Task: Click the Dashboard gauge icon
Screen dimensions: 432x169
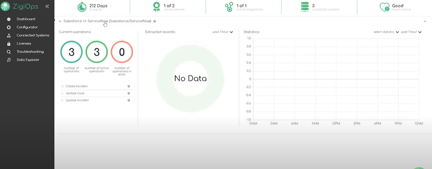Action: click(x=9, y=19)
